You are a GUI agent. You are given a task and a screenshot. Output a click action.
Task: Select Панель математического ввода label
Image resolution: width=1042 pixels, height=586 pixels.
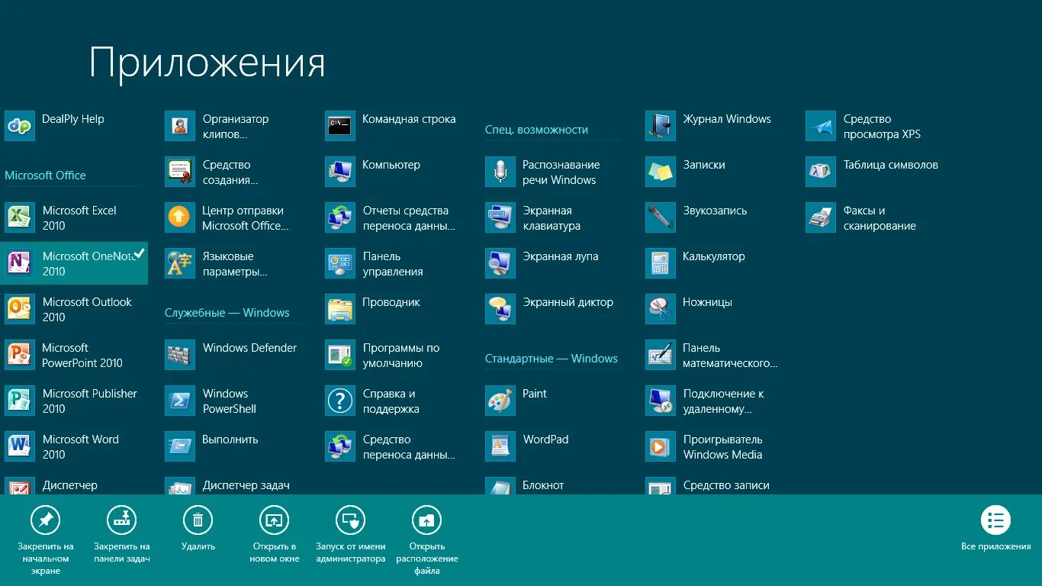coord(730,356)
